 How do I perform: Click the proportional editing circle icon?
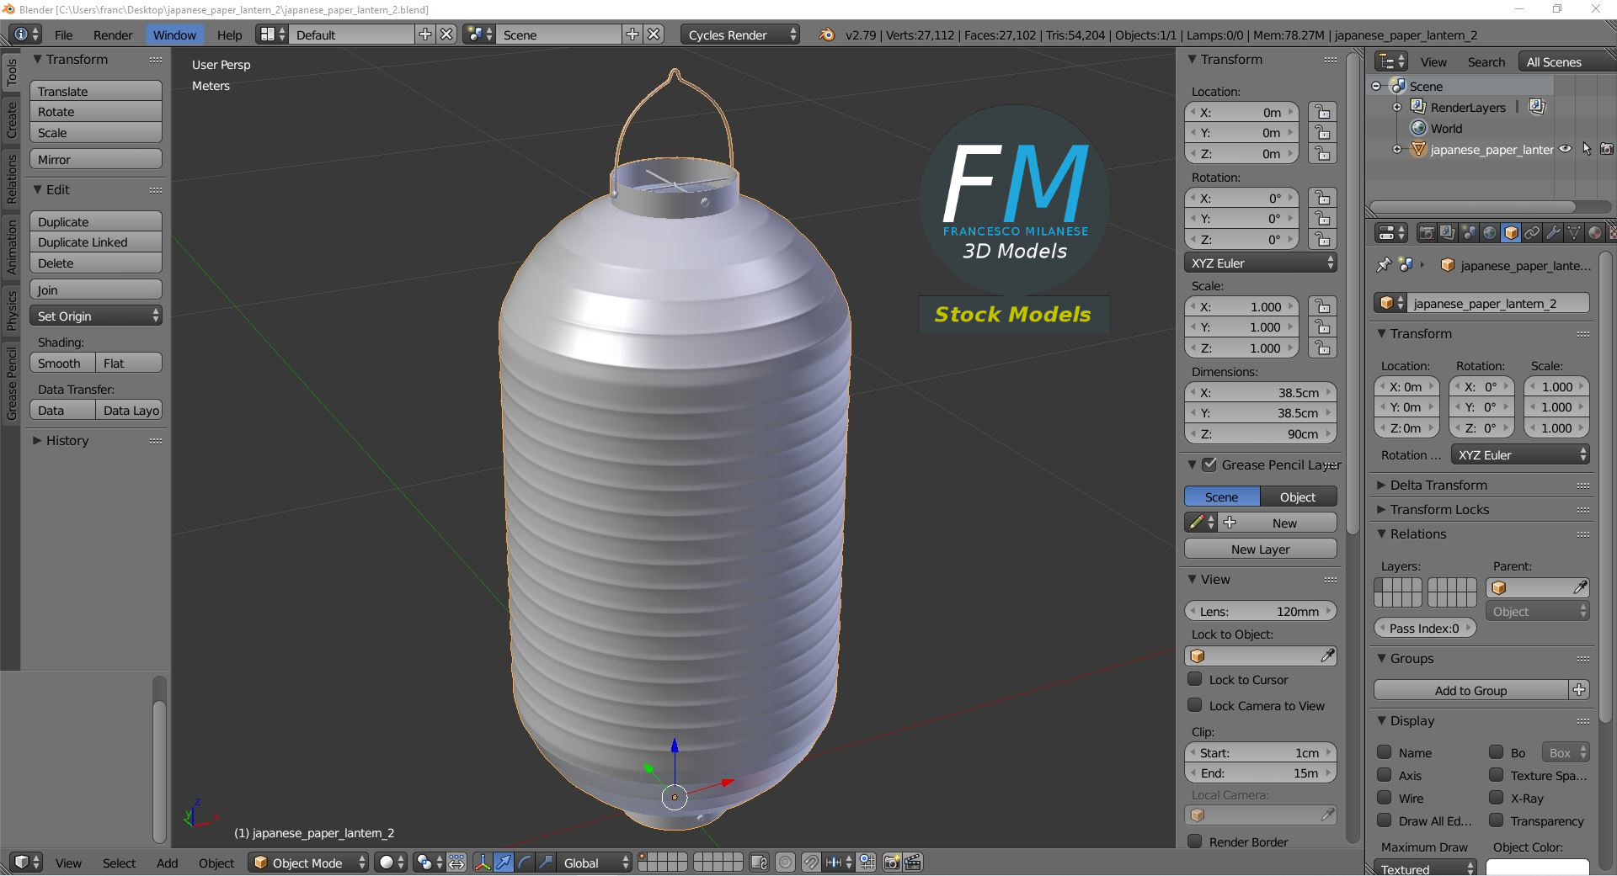click(786, 863)
